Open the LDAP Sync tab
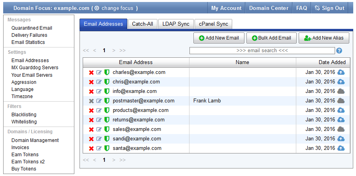The image size is (356, 176). pyautogui.click(x=176, y=24)
